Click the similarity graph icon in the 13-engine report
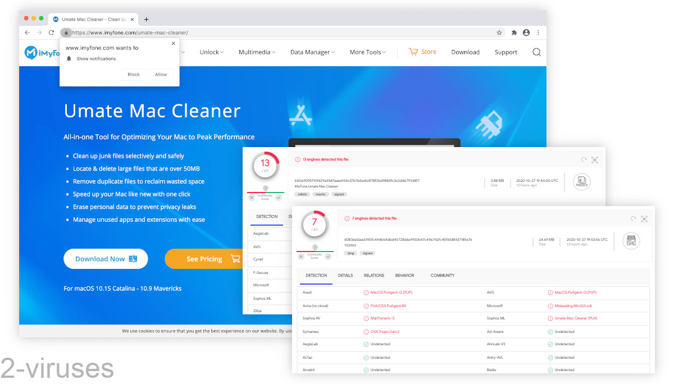The width and height of the screenshot is (674, 384). pyautogui.click(x=595, y=159)
